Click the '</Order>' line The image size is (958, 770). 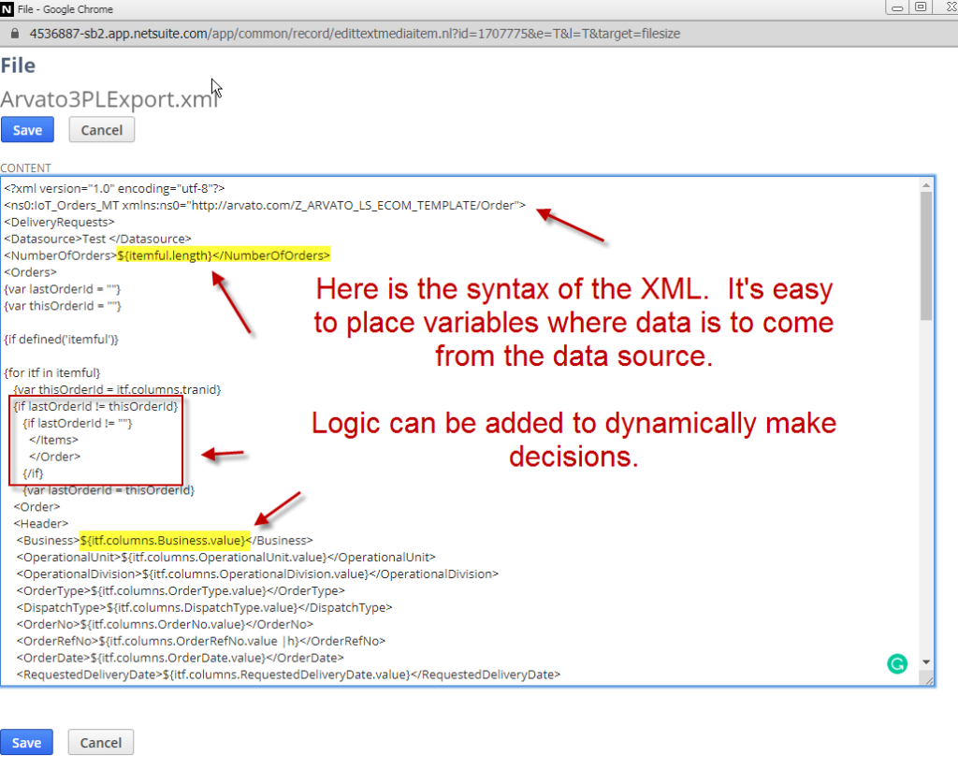[55, 457]
